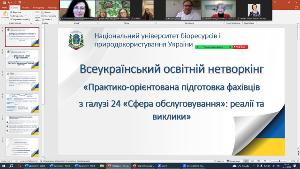This screenshot has width=300, height=169.
Task: Select slide 3 thumbnail in the panel
Action: (x=22, y=81)
